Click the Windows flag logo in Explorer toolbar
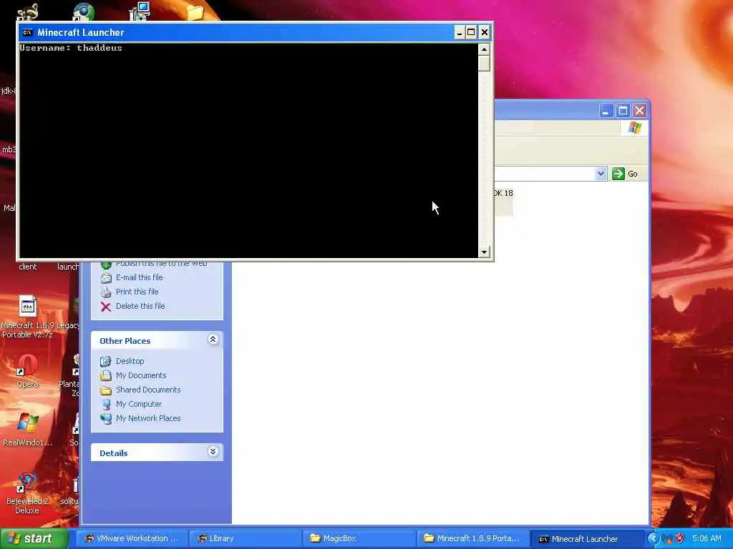The image size is (733, 549). [635, 128]
